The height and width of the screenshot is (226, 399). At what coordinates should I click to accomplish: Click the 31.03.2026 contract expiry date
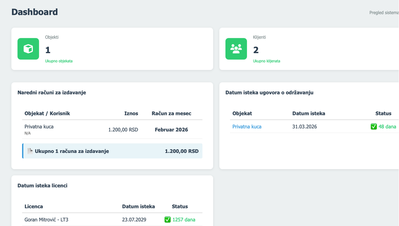(x=305, y=127)
